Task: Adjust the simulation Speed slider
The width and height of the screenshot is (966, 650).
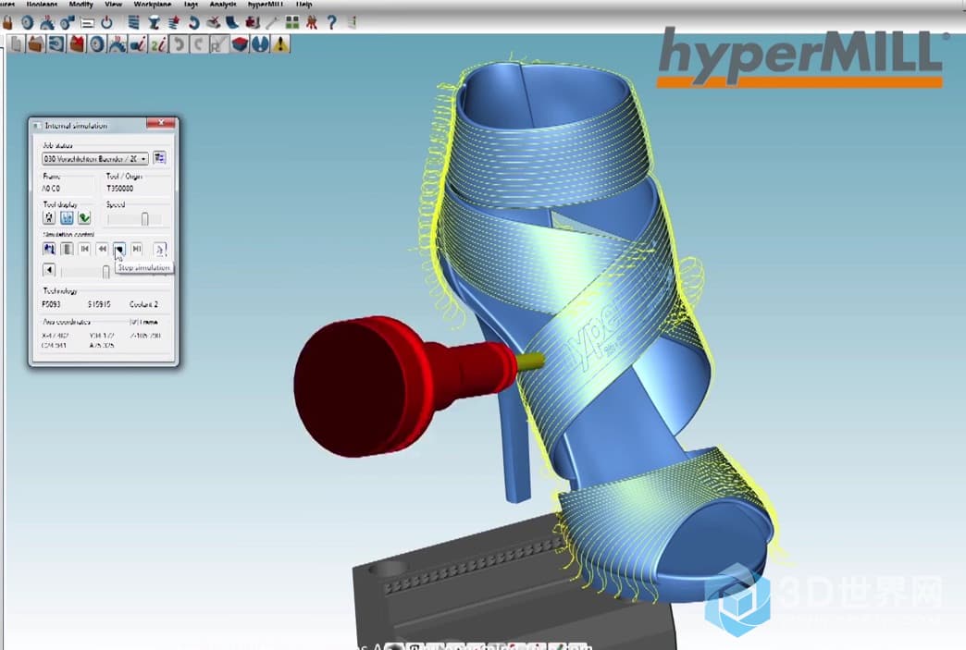Action: click(144, 219)
